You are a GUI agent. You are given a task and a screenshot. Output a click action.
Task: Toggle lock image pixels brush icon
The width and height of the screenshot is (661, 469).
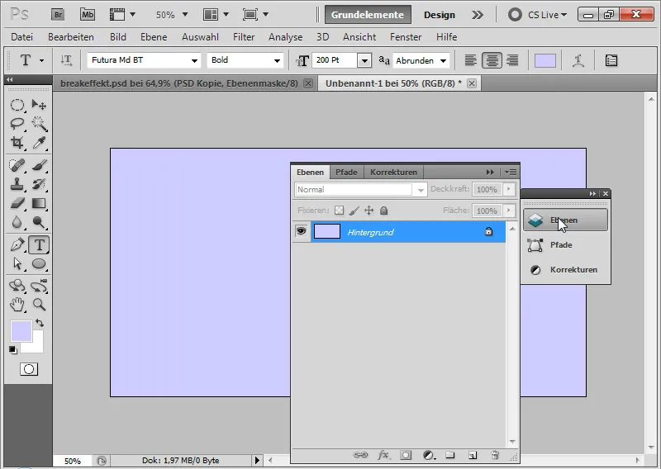pyautogui.click(x=354, y=211)
